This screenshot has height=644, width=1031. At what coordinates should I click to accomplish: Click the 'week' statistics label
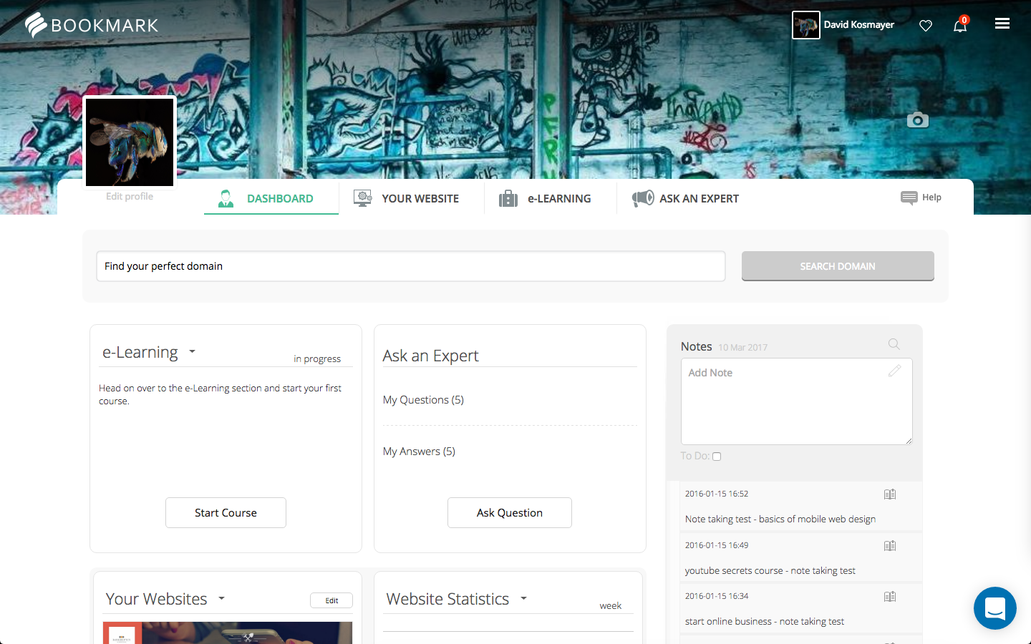click(x=610, y=605)
